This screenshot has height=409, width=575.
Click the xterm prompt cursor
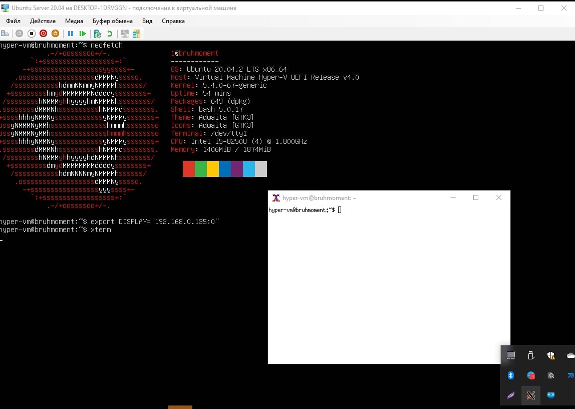click(340, 210)
